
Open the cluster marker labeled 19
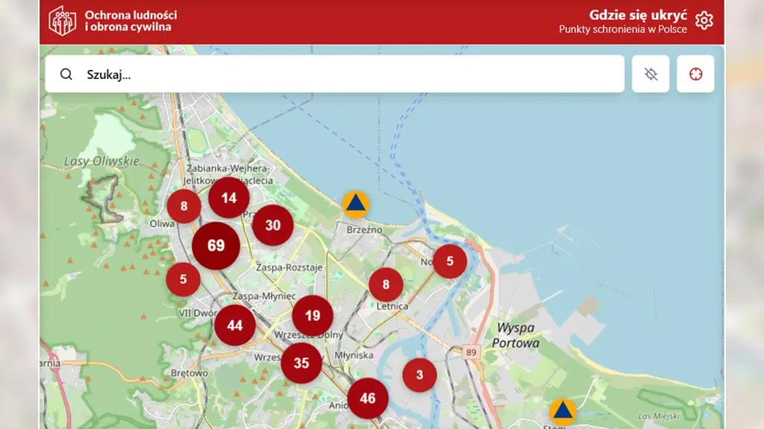(313, 316)
